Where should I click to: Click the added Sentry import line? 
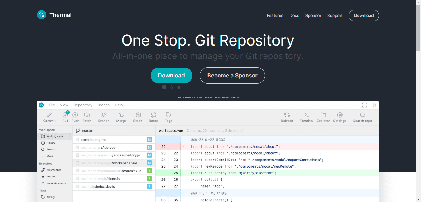(267, 173)
